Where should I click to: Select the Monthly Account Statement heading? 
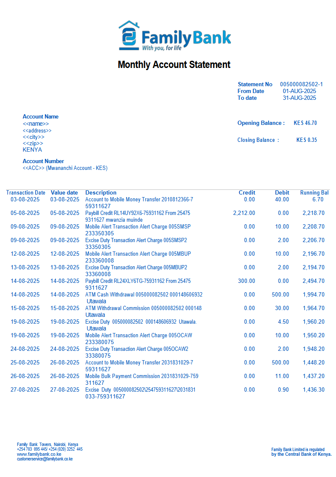(x=174, y=65)
